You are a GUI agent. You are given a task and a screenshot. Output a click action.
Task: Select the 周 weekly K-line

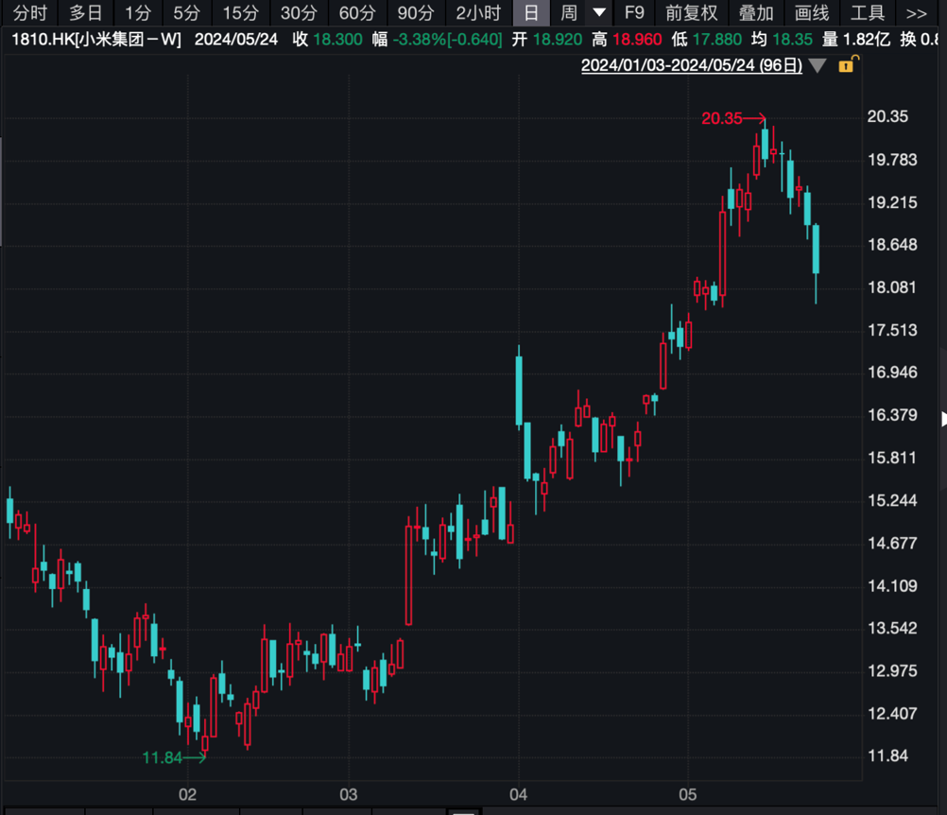coord(568,12)
